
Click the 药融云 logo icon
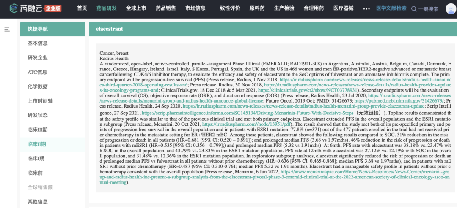pos(14,8)
